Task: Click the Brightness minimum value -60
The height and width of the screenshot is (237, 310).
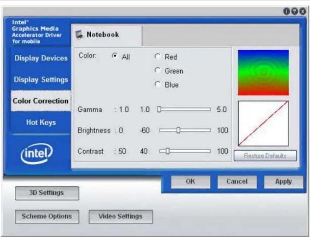Action: pyautogui.click(x=144, y=130)
